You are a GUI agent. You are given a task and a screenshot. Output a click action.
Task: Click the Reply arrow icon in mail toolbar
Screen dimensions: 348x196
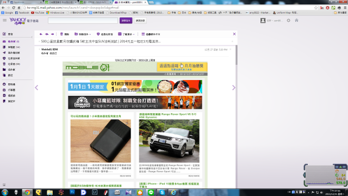[41, 34]
